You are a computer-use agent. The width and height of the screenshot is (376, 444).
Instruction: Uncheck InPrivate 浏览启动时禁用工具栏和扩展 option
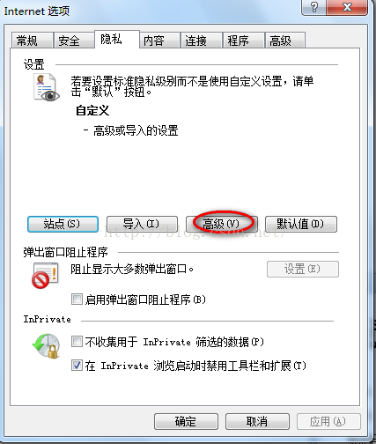77,366
